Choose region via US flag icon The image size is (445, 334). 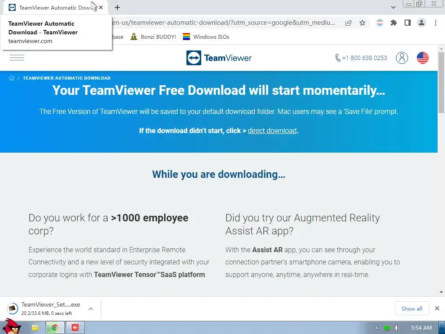pos(422,58)
